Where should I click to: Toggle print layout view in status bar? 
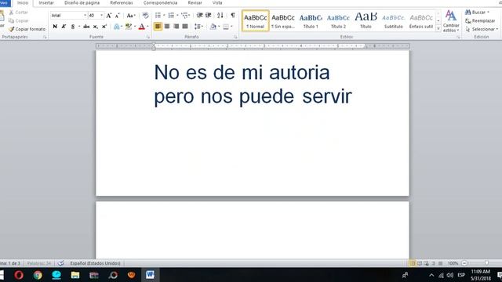(x=413, y=263)
